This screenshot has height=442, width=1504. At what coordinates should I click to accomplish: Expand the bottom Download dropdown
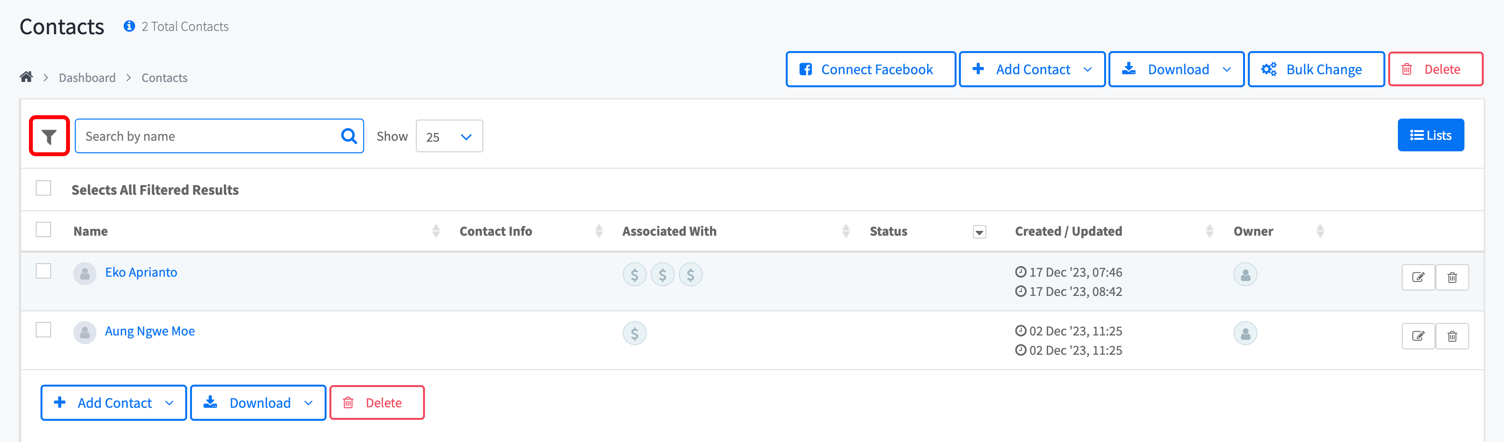click(308, 403)
